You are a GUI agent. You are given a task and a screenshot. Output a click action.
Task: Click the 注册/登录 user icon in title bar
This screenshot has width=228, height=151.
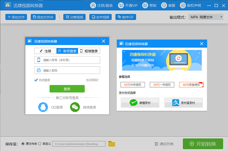(x=93, y=5)
